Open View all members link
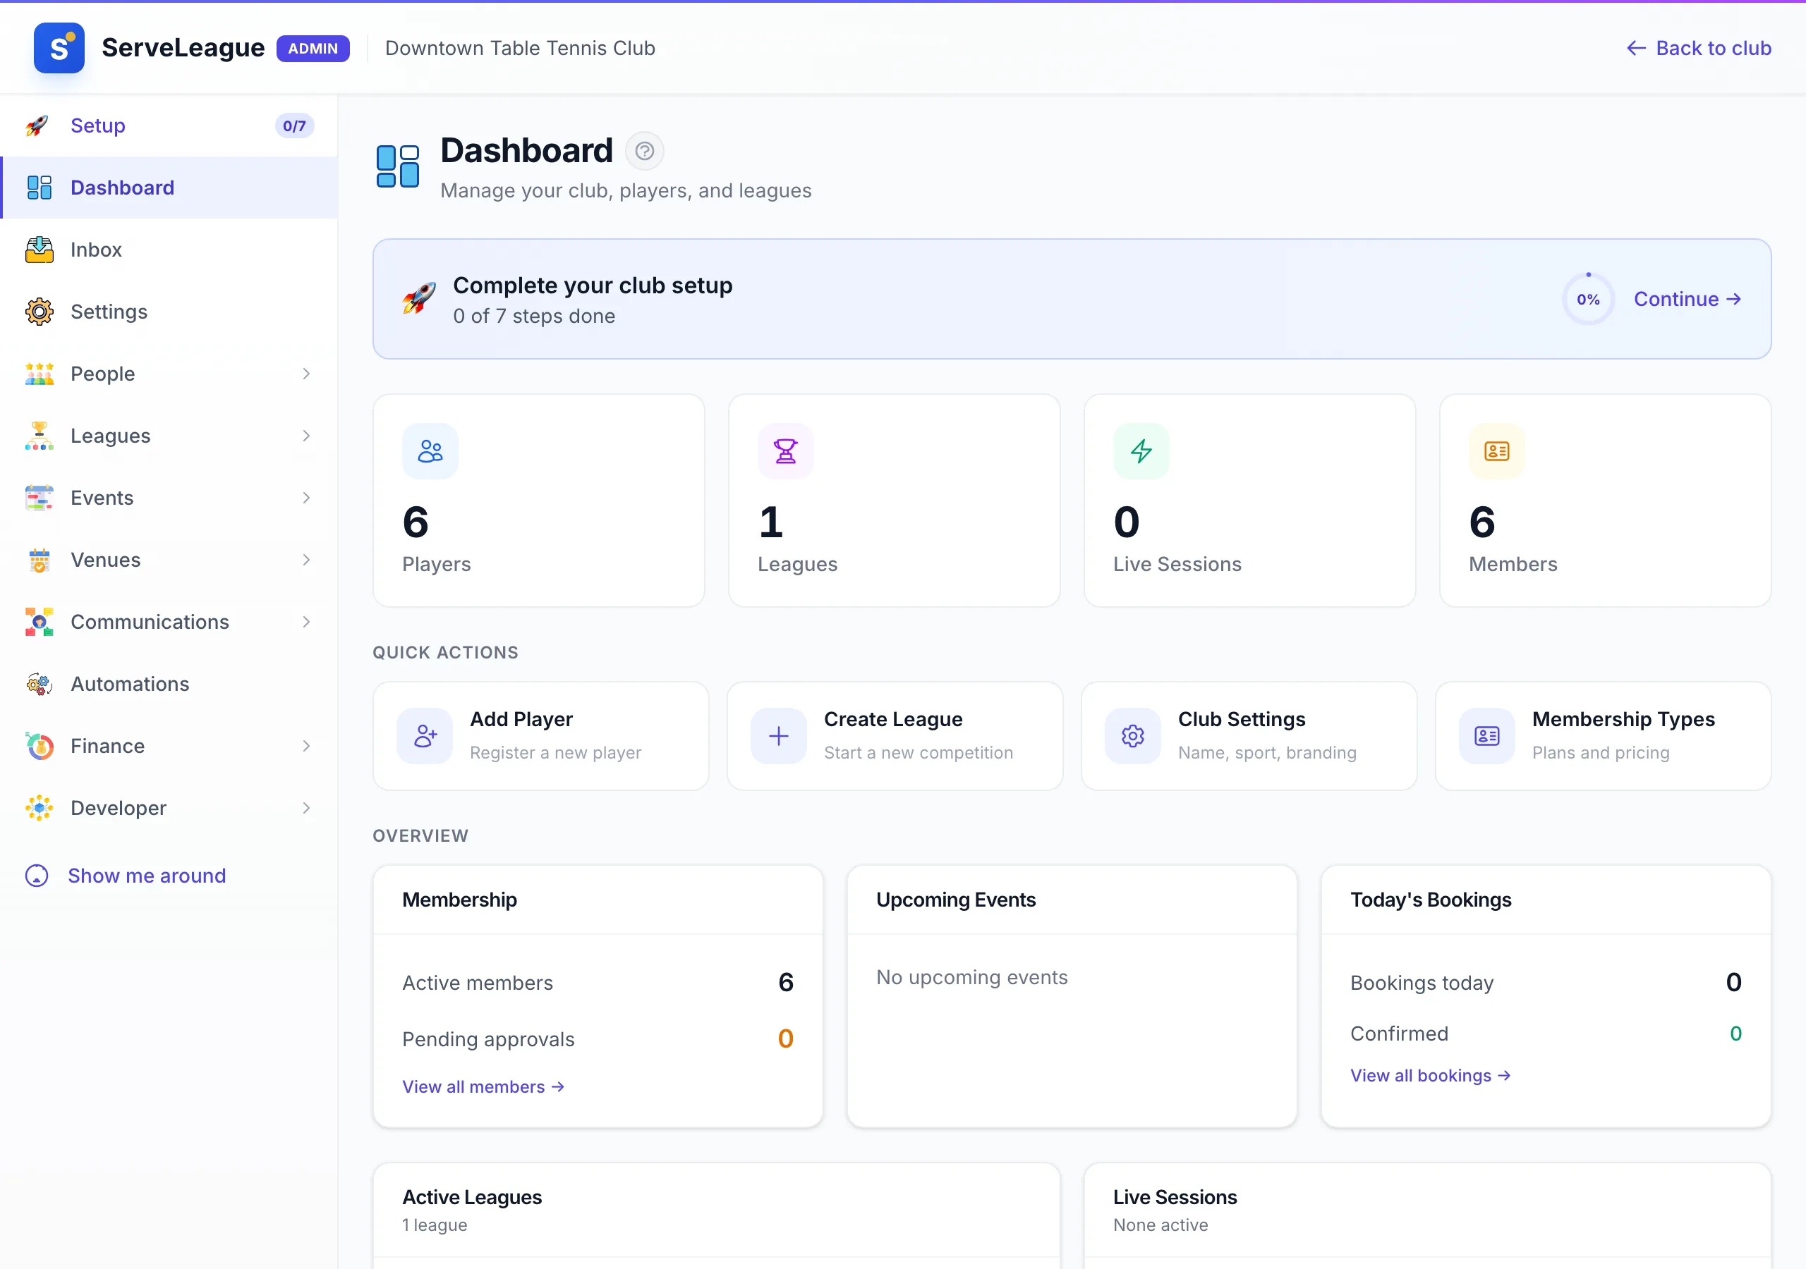This screenshot has width=1806, height=1269. click(483, 1087)
